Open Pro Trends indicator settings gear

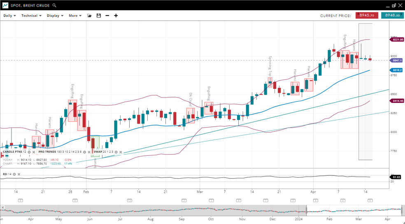[85, 152]
